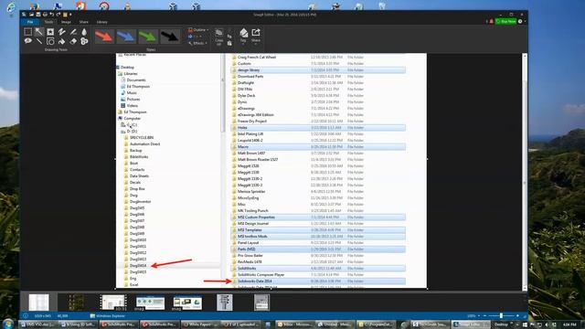
Task: Open the Outline dropdown
Action: click(198, 30)
